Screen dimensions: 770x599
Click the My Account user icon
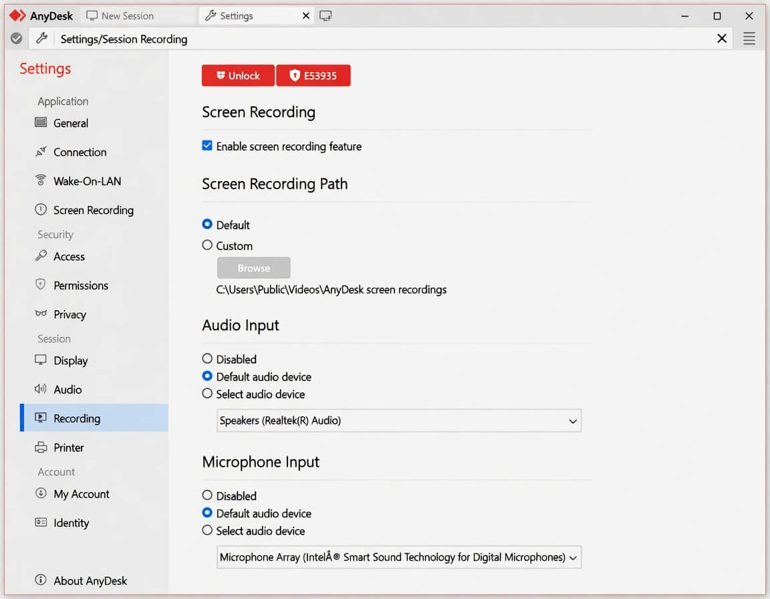41,493
